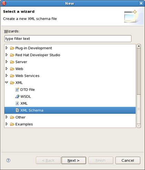Expand the Examples category
The image size is (145, 170).
pos(7,124)
